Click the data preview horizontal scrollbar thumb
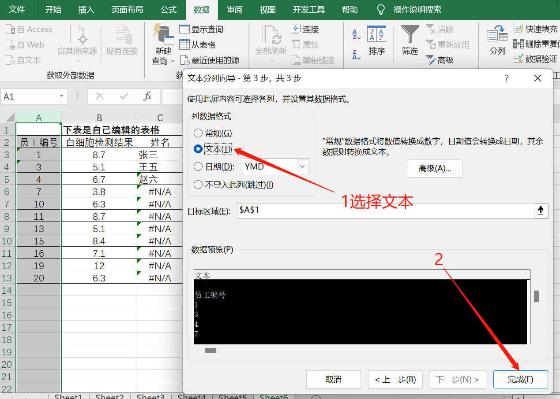 point(210,350)
